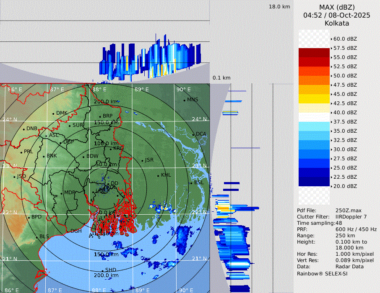Click the Rainbow SELEX-SI text
The height and width of the screenshot is (293, 380).
coord(322,273)
